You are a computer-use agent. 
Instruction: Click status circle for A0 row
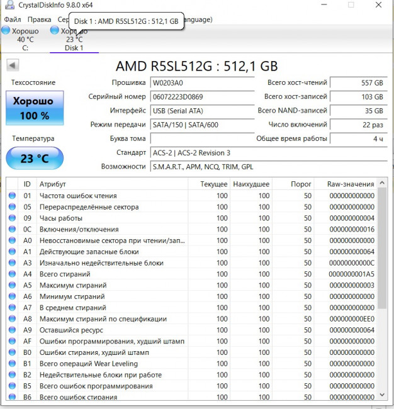[x=12, y=240]
